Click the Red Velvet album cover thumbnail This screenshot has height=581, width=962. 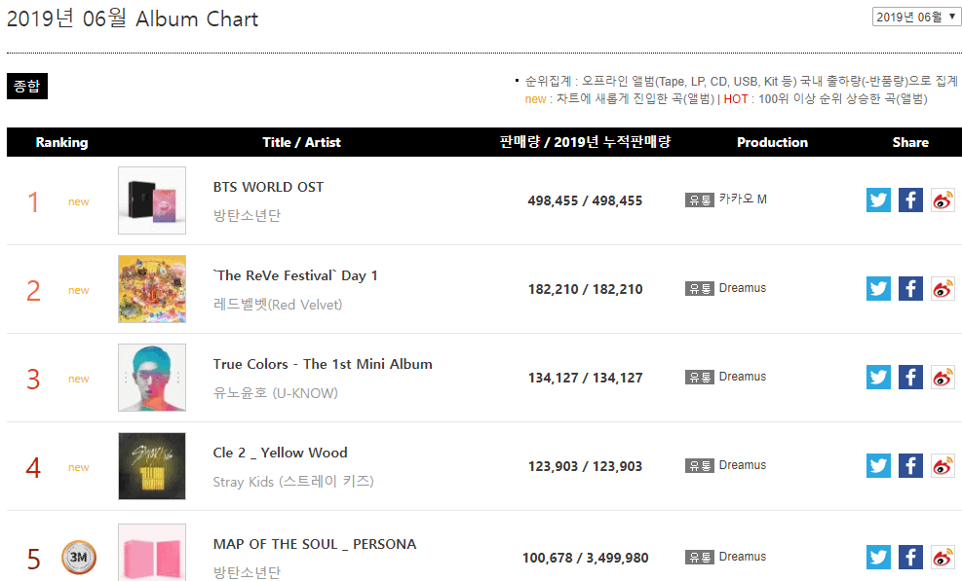tap(152, 289)
